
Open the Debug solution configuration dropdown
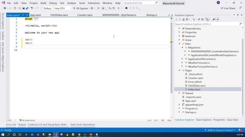coord(48,8)
